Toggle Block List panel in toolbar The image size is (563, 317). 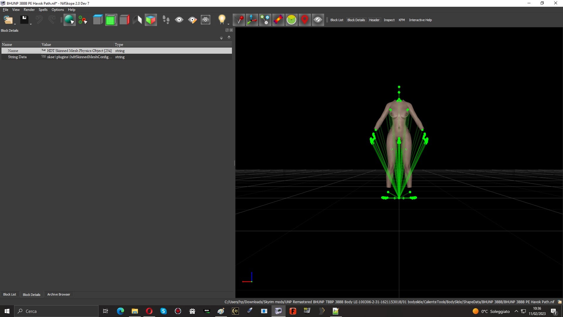(337, 20)
